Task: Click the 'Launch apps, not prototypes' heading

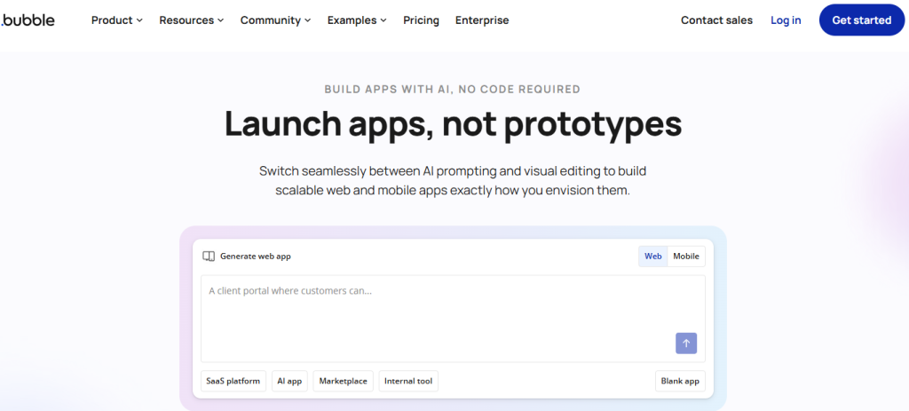Action: tap(453, 123)
